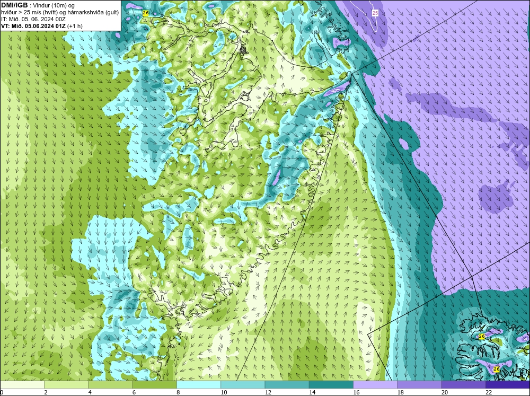530x396 pixels.
Task: Click the '16' scale label
Action: 356,392
